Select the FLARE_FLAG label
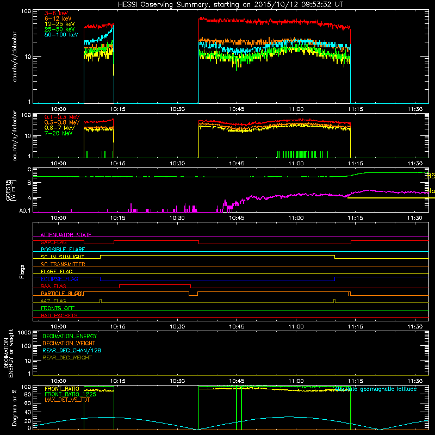 [x=57, y=271]
